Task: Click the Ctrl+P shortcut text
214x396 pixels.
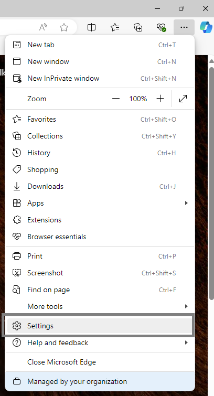Action: click(x=167, y=256)
